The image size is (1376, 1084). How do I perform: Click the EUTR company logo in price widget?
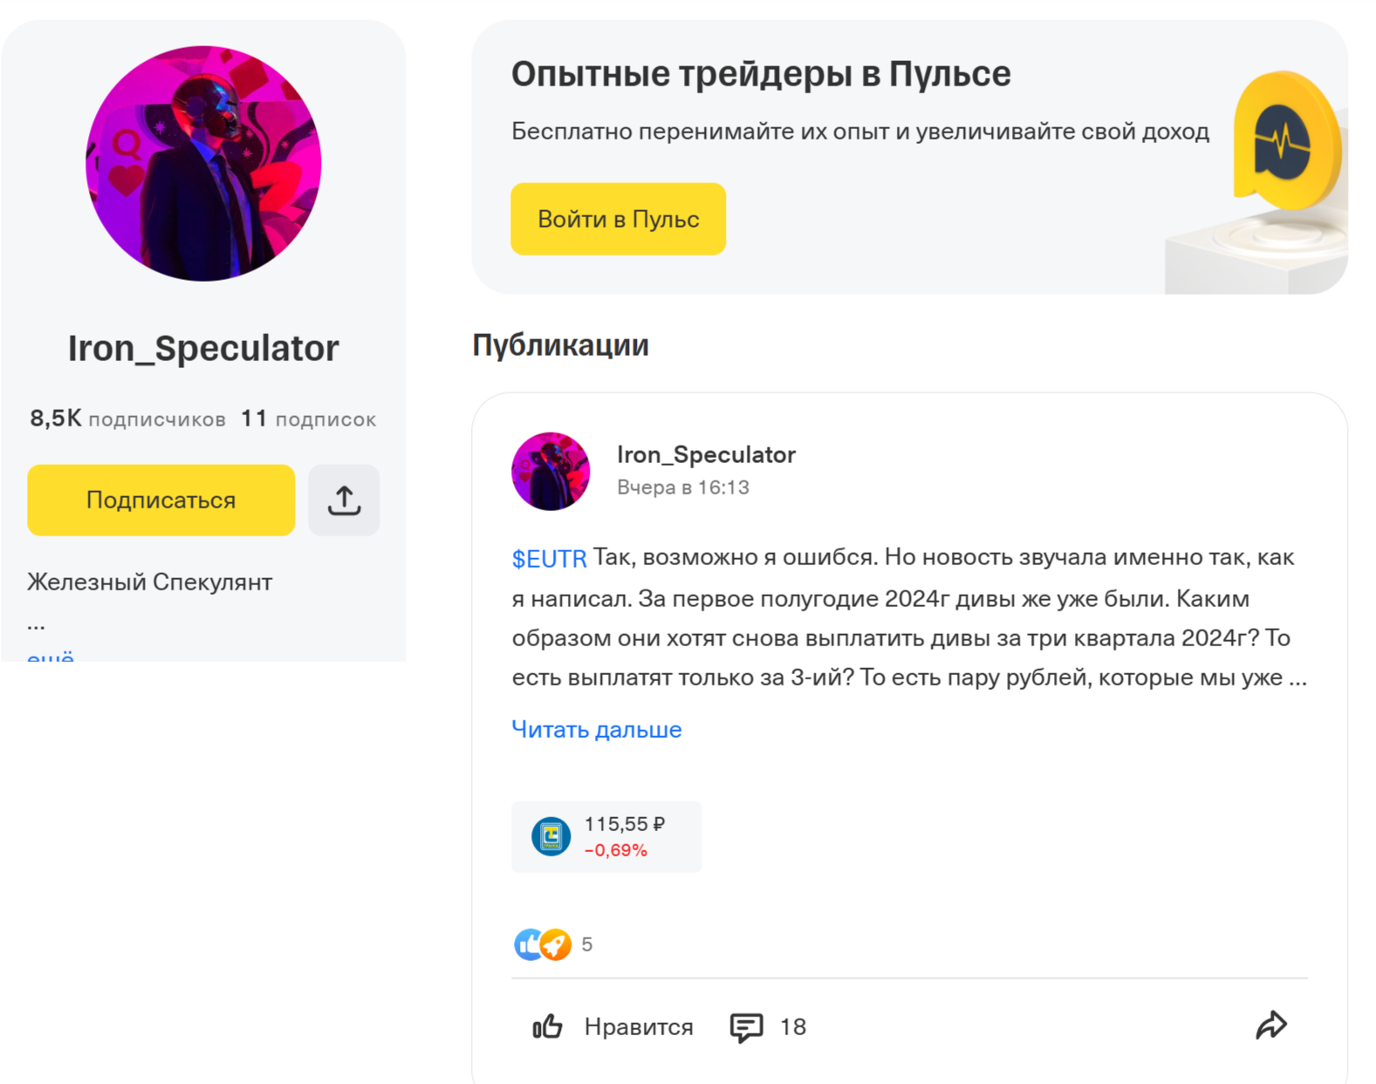tap(551, 836)
